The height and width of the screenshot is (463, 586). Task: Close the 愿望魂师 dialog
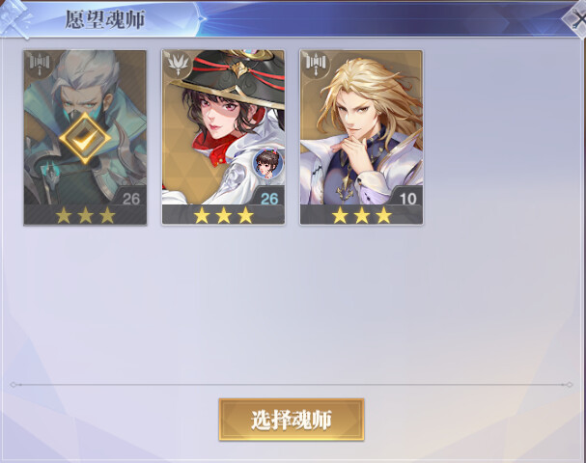pyautogui.click(x=577, y=19)
